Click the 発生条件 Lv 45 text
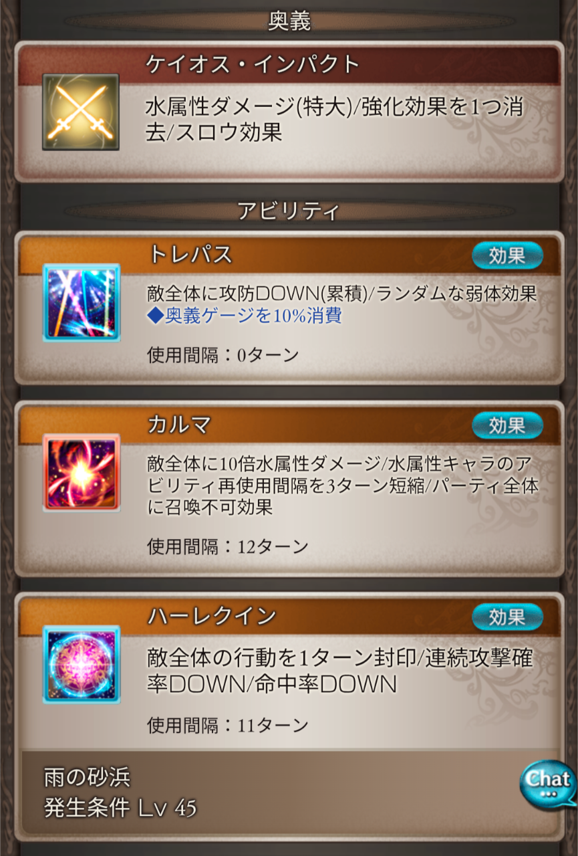 click(x=120, y=808)
